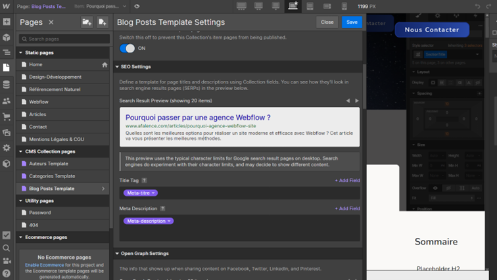Viewport: 497px width, 280px height.
Task: Collapse the Open Graph Settings section
Action: click(x=117, y=254)
